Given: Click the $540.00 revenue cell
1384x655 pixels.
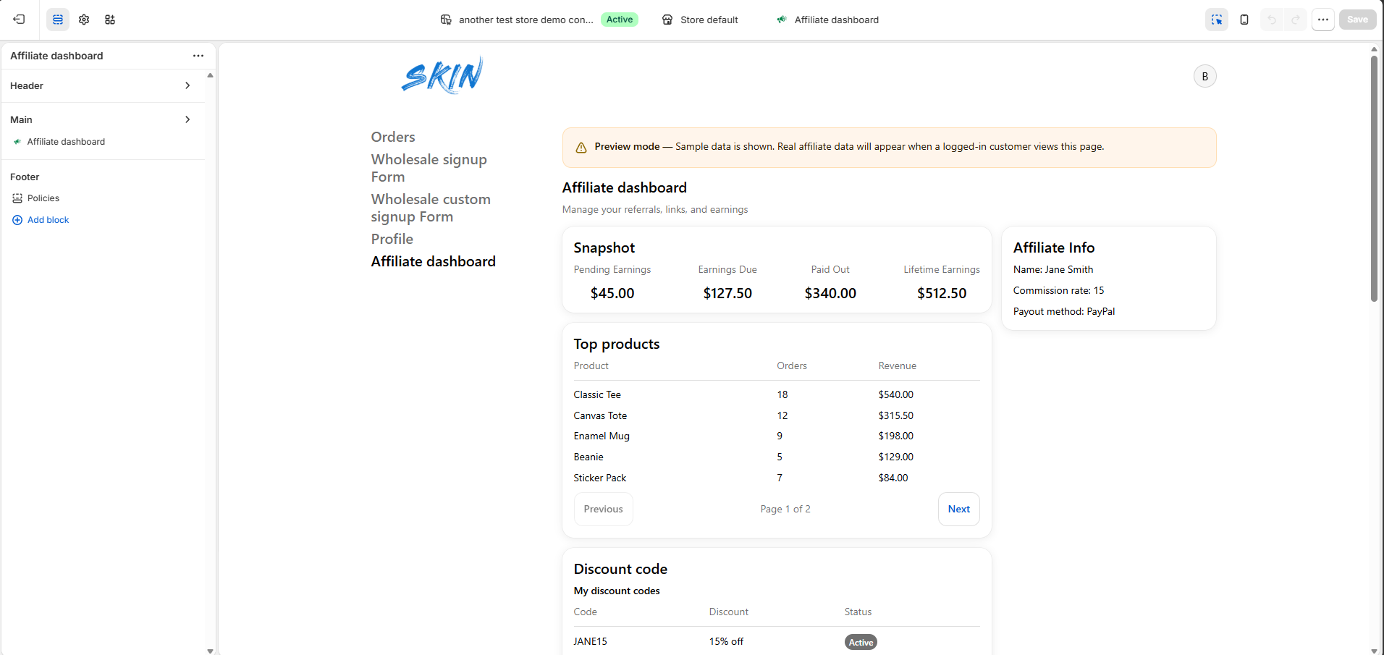Looking at the screenshot, I should pyautogui.click(x=896, y=394).
